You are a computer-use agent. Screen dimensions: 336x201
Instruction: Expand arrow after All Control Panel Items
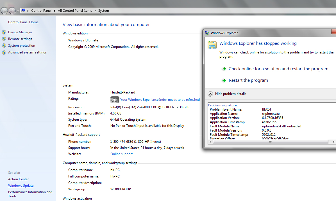[x=95, y=11]
